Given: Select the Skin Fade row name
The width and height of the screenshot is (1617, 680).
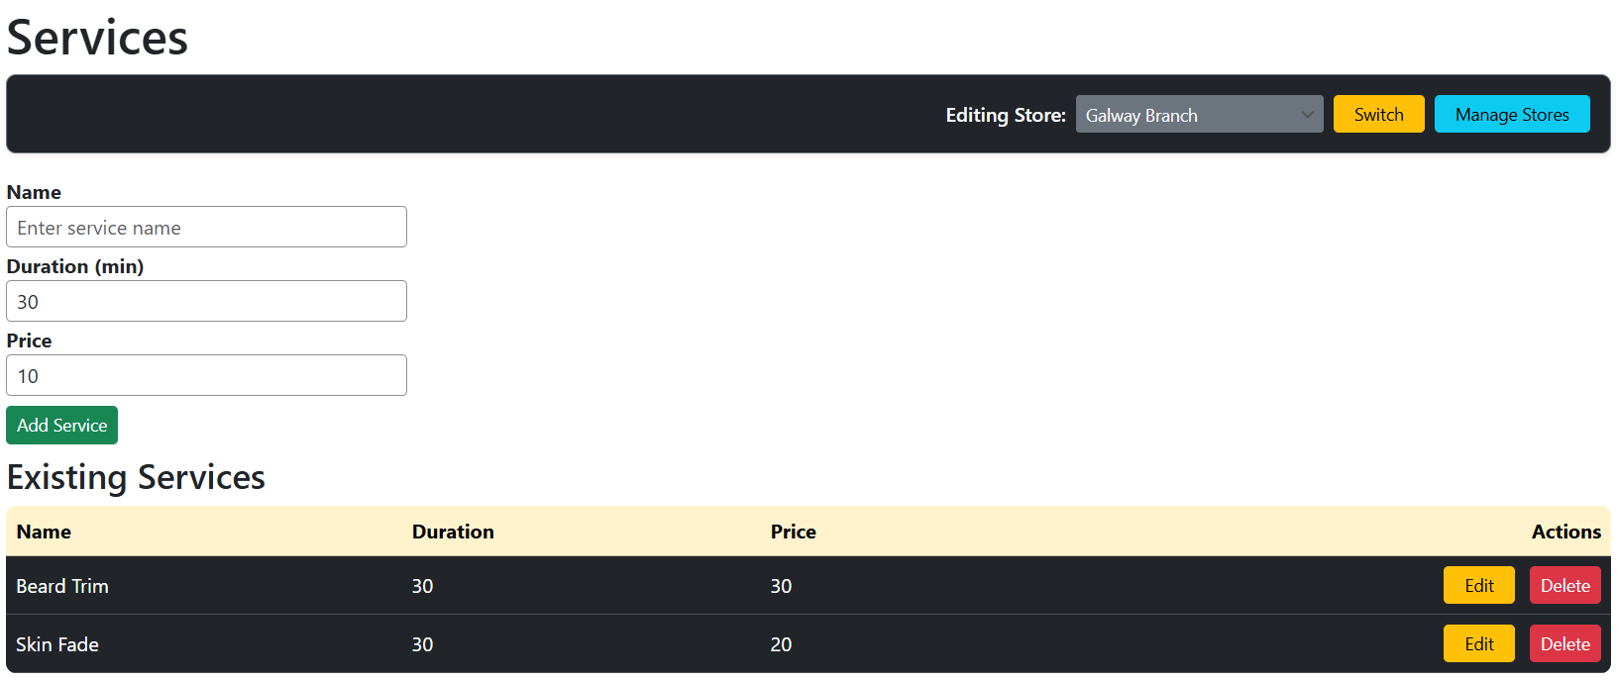Looking at the screenshot, I should (x=57, y=645).
